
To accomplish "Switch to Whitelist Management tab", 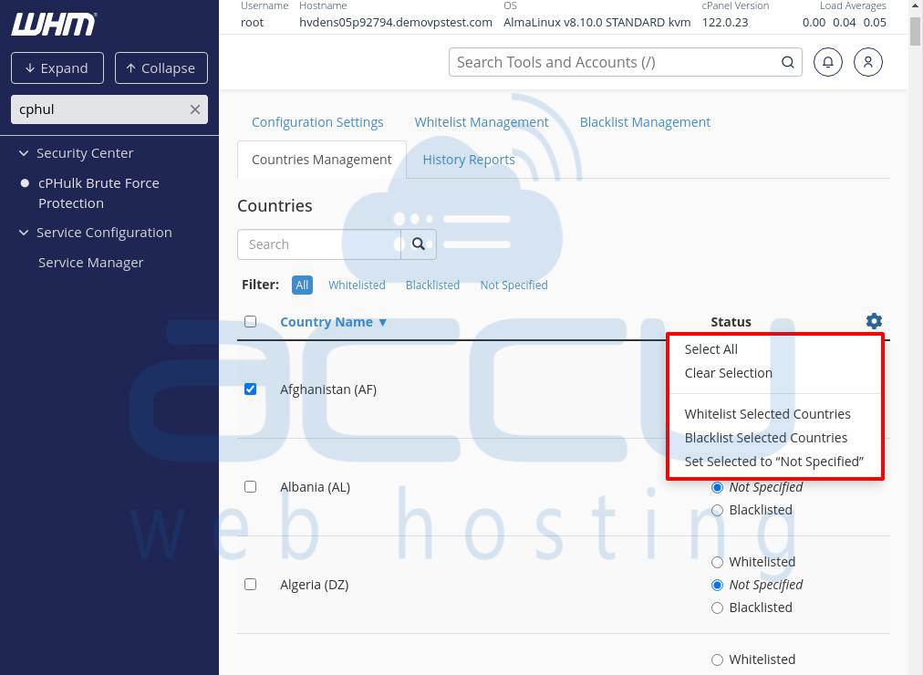I will click(x=482, y=122).
